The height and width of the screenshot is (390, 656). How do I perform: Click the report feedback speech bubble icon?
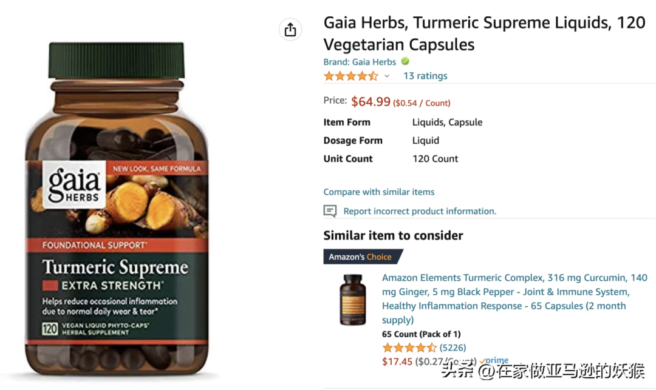point(330,211)
